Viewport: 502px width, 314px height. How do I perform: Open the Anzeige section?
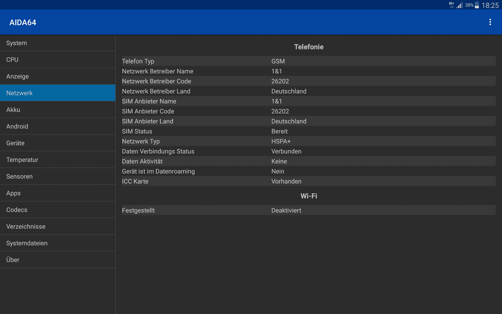click(x=58, y=76)
